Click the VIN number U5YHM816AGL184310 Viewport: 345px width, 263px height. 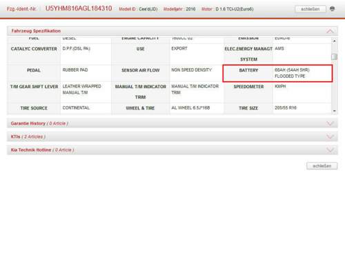click(79, 8)
